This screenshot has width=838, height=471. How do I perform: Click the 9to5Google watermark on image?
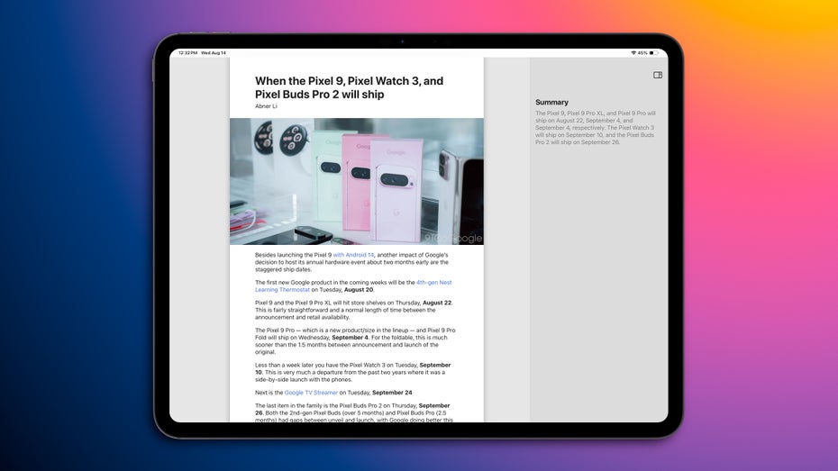453,238
